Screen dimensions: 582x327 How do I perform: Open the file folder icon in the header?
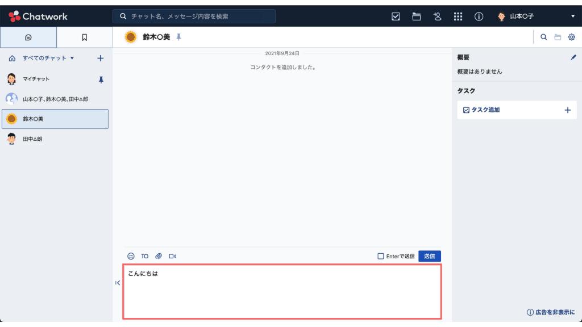point(416,16)
